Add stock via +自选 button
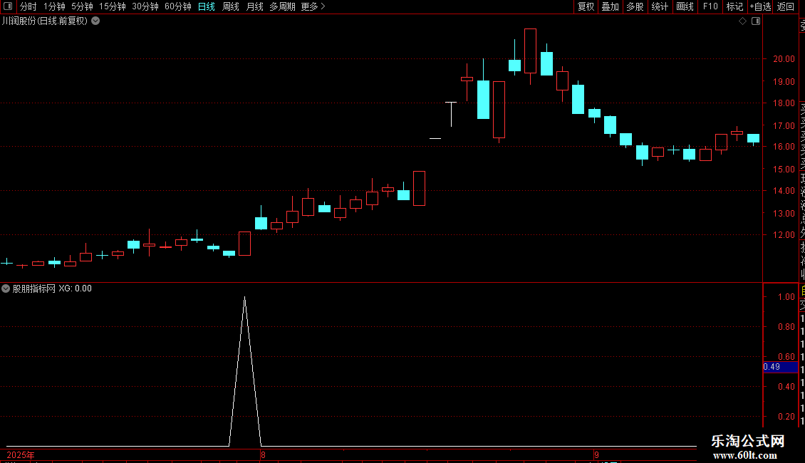Screen dimensions: 805x463 pos(760,6)
